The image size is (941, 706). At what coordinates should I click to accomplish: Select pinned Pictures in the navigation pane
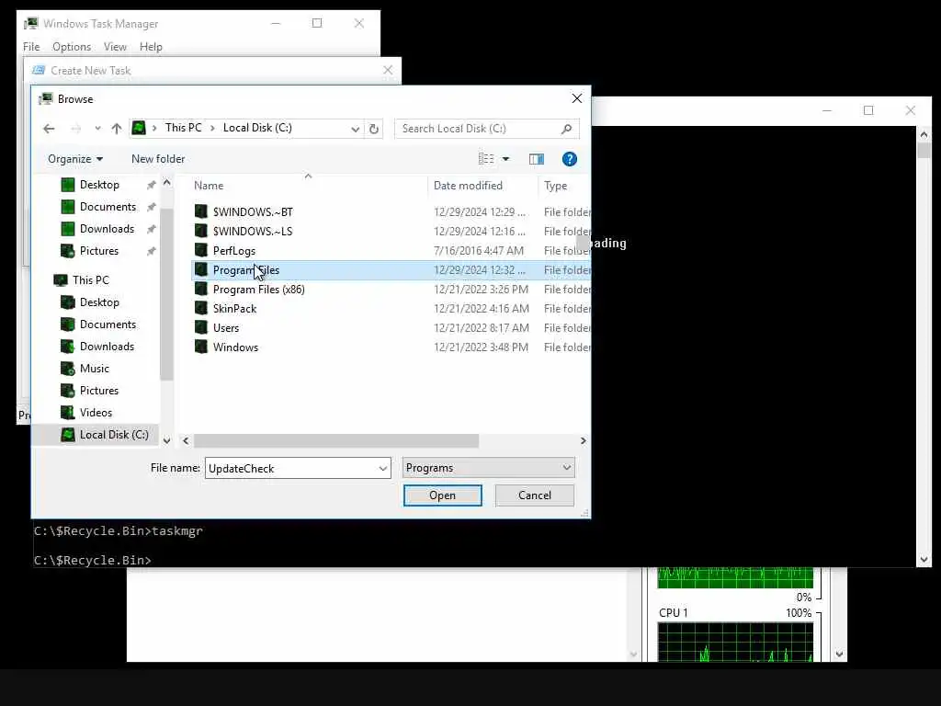99,251
